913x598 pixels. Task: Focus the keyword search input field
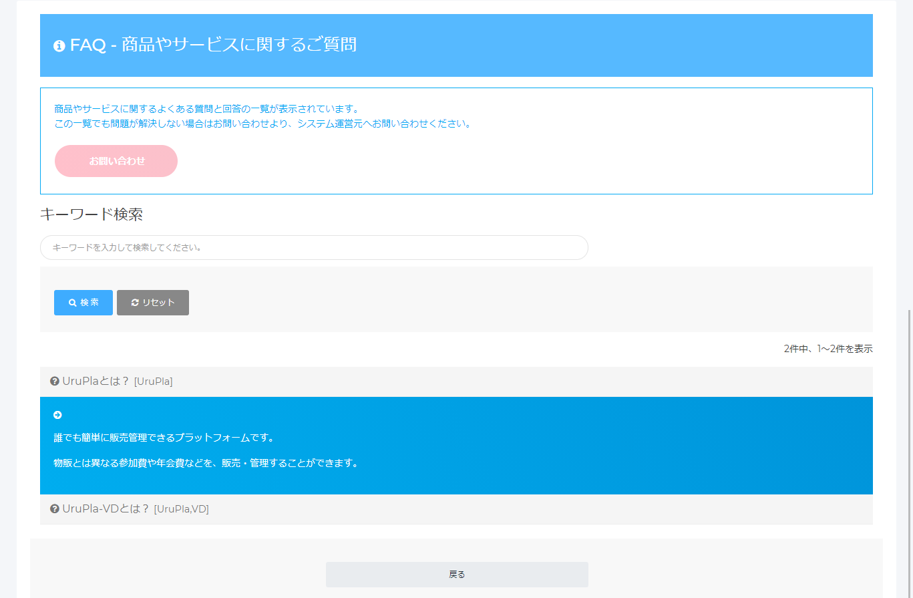point(314,247)
